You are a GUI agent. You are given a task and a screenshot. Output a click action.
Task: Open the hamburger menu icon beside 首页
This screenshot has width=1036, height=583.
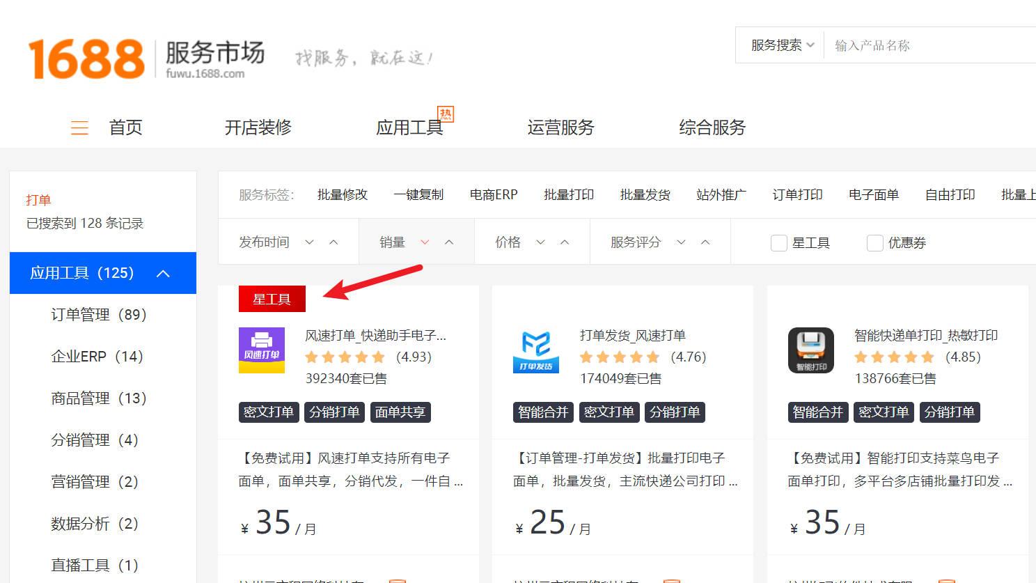coord(79,127)
